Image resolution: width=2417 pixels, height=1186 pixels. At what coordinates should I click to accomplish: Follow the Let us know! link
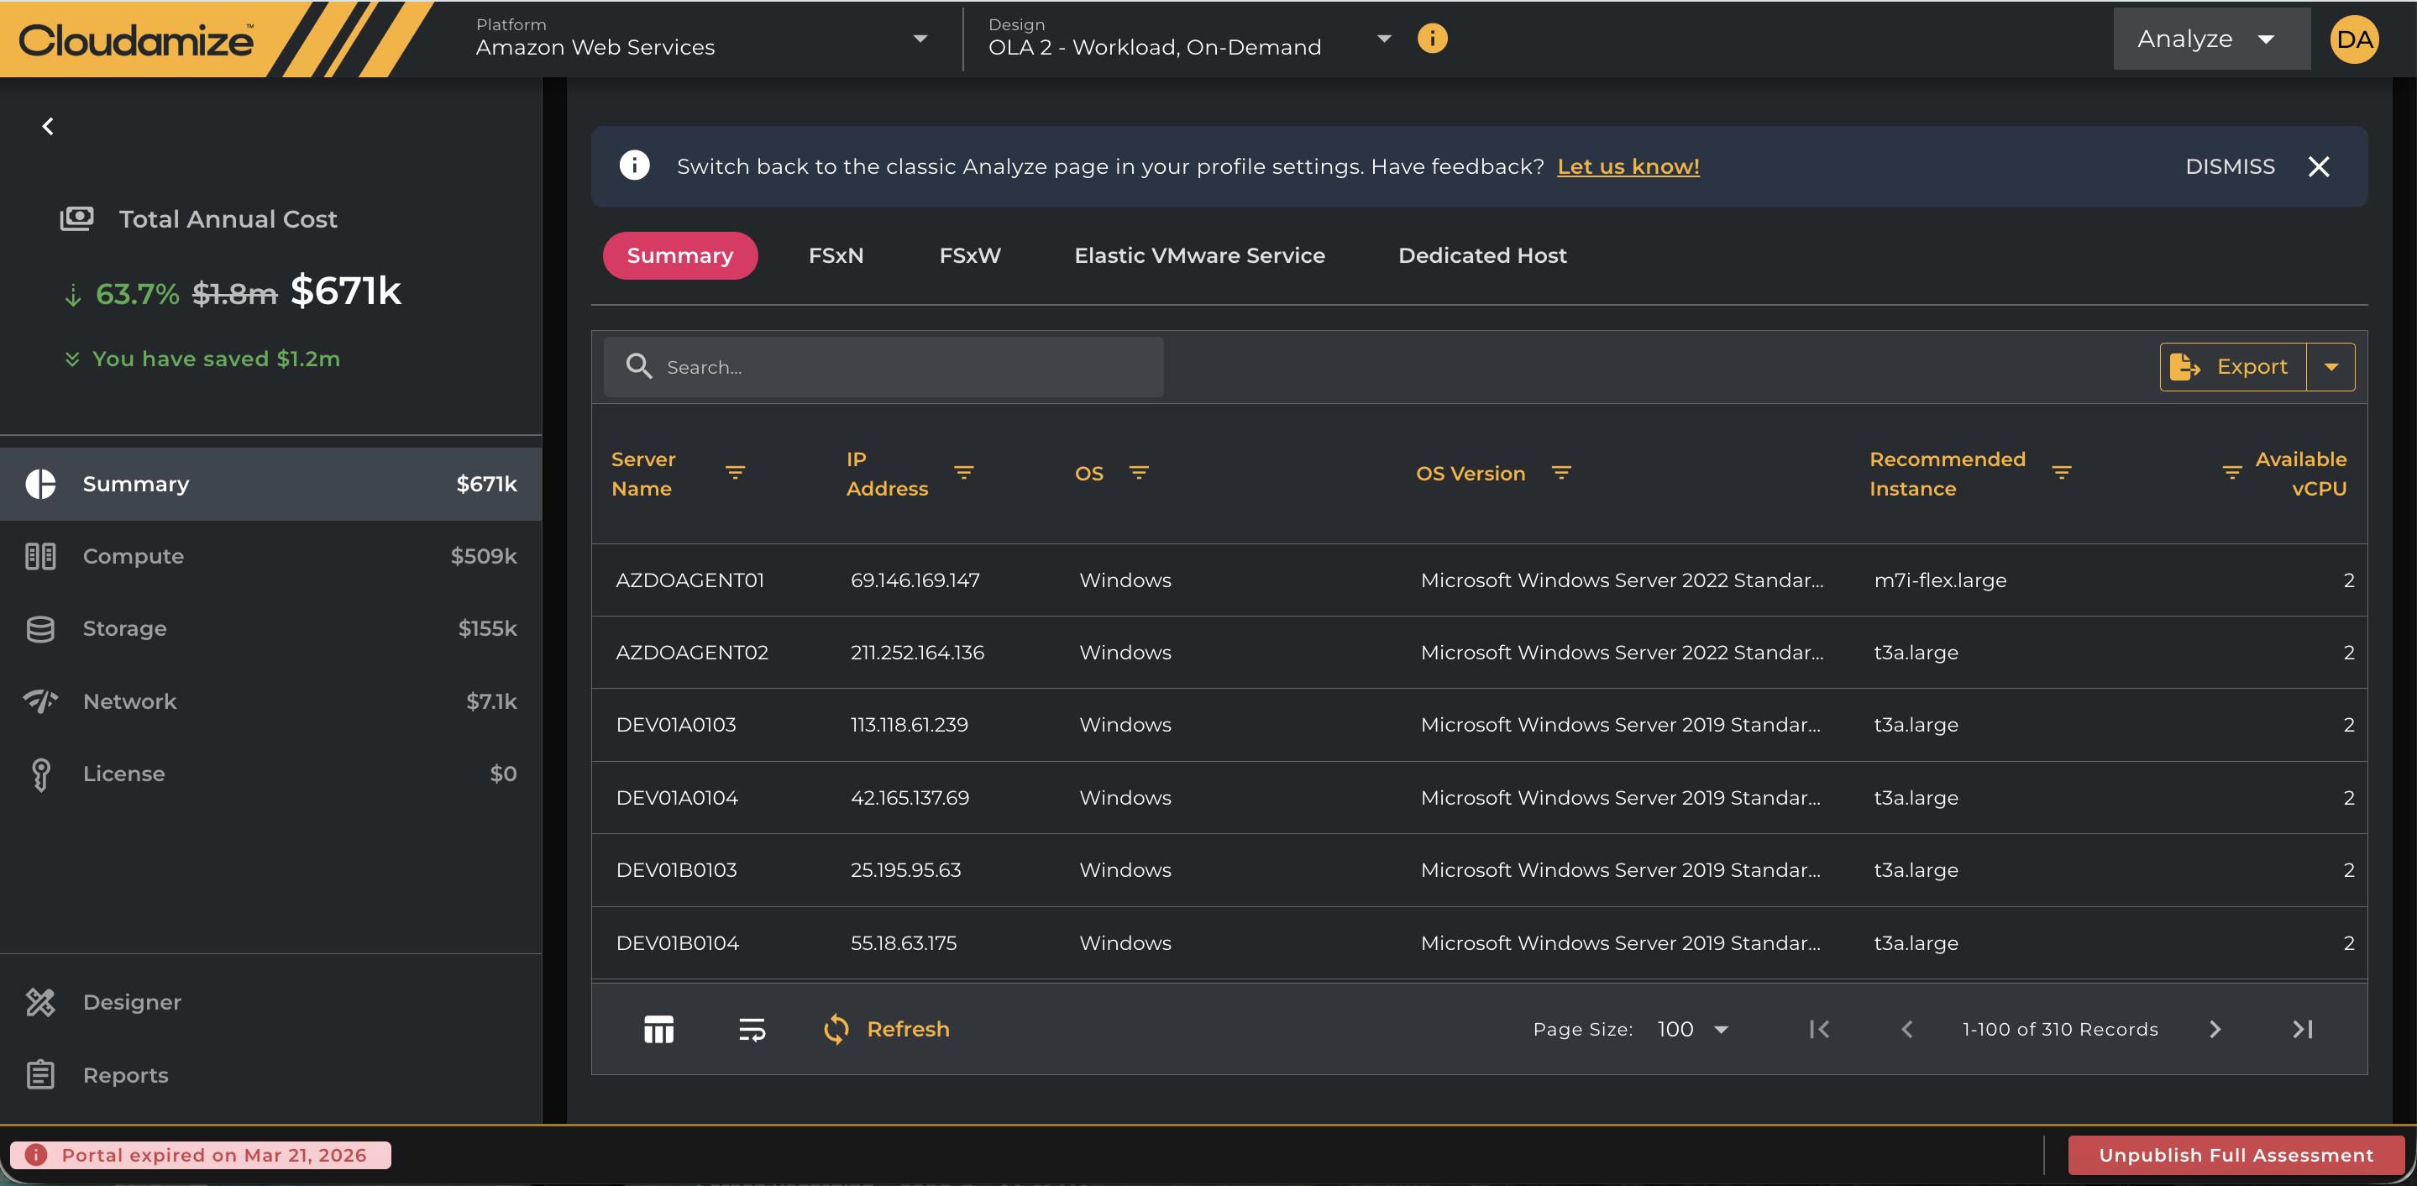(1628, 167)
